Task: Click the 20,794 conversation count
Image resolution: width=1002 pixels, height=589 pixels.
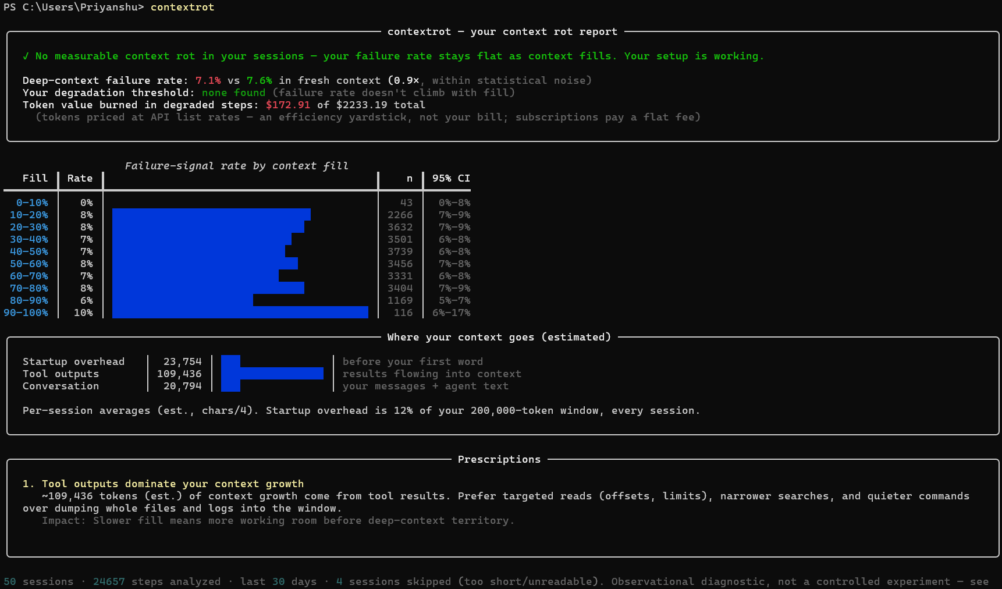Action: [183, 386]
